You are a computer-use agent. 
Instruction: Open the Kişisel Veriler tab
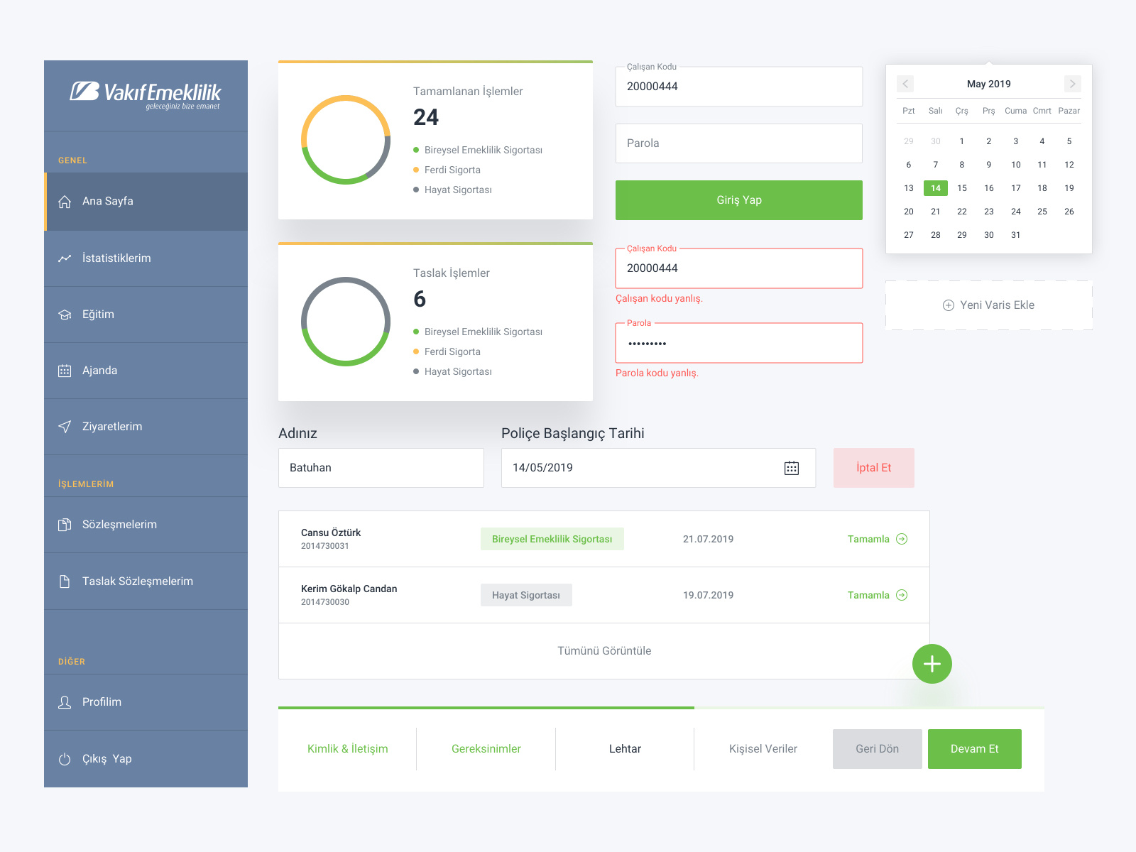coord(763,748)
